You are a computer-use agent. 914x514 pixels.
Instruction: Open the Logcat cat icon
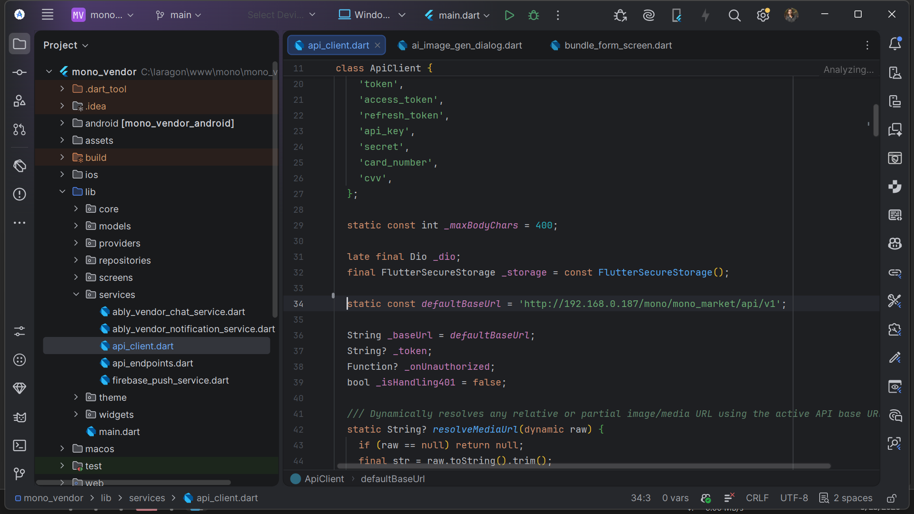(20, 417)
